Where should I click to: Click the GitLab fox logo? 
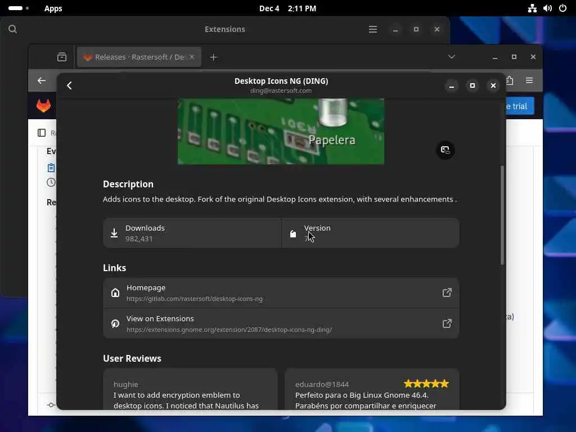(x=44, y=106)
